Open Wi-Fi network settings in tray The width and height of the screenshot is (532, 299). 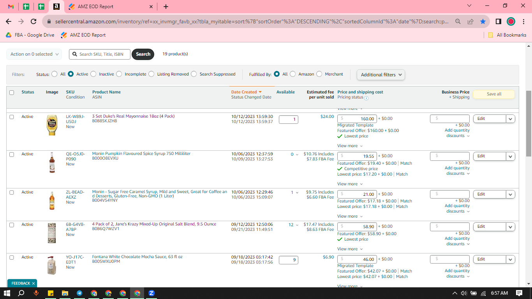(x=483, y=293)
